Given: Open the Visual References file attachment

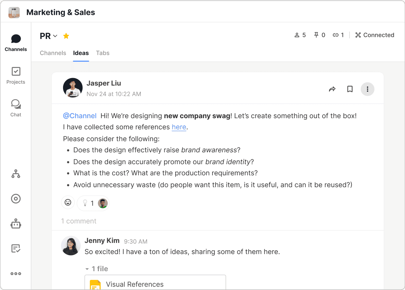Looking at the screenshot, I should [155, 282].
